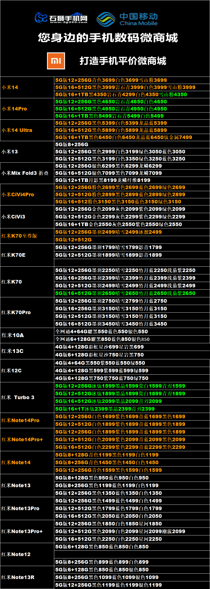
Task: Click row '5G版12+256G黑色4650岩石青4650白色4650'
Action: click(x=132, y=102)
